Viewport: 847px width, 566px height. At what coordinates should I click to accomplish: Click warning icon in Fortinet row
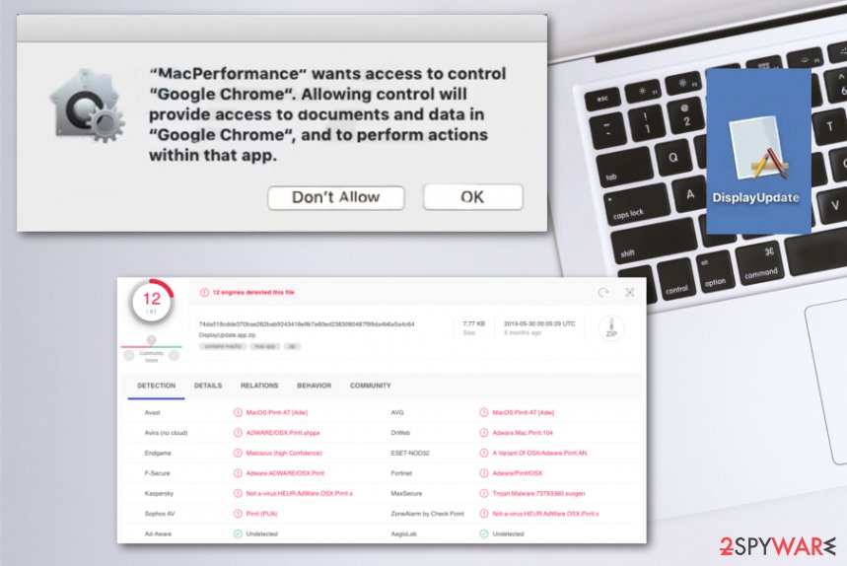[x=484, y=473]
